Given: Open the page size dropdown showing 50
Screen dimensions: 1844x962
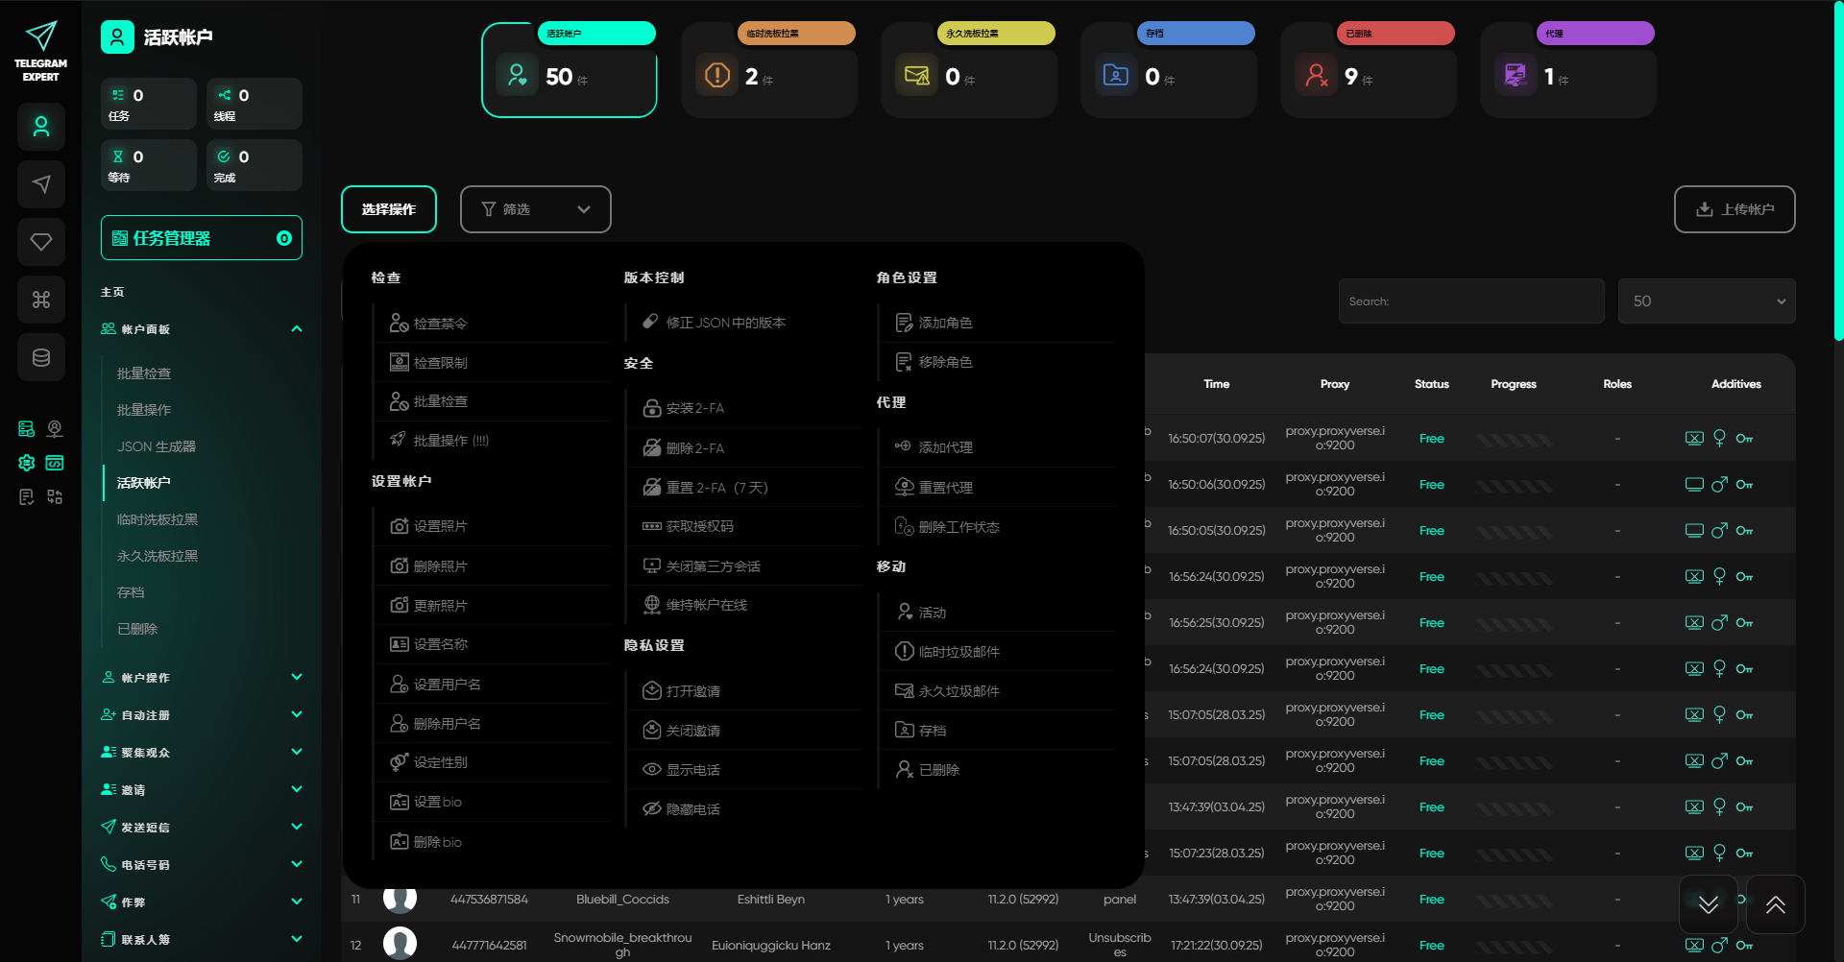Looking at the screenshot, I should 1706,301.
